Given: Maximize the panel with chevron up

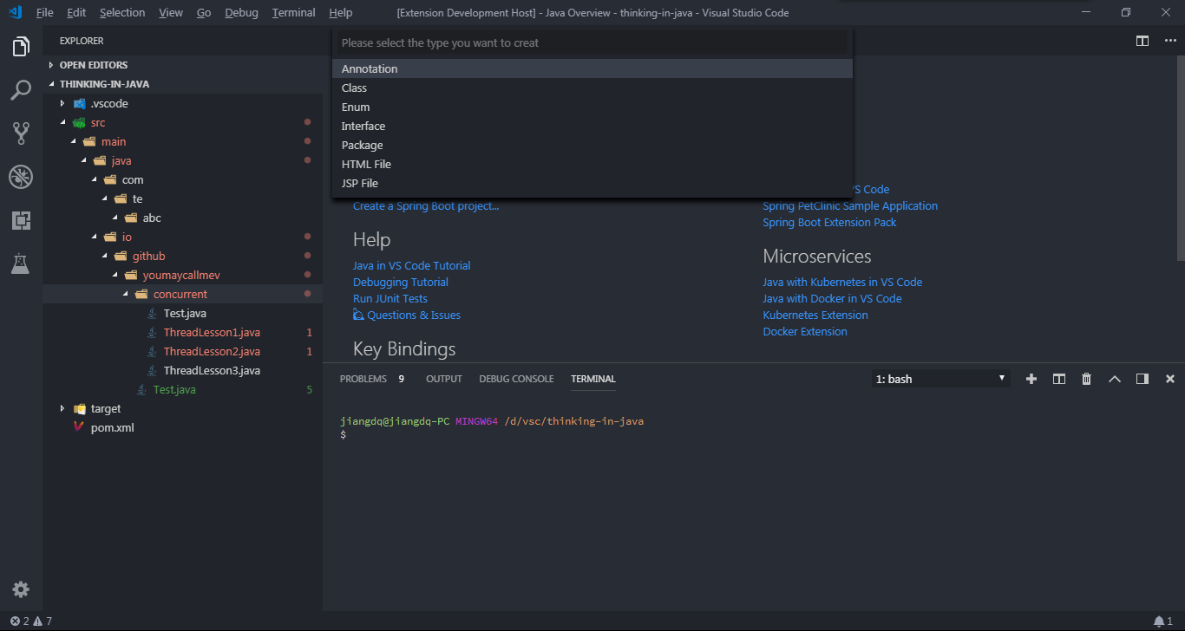Looking at the screenshot, I should click(1115, 379).
